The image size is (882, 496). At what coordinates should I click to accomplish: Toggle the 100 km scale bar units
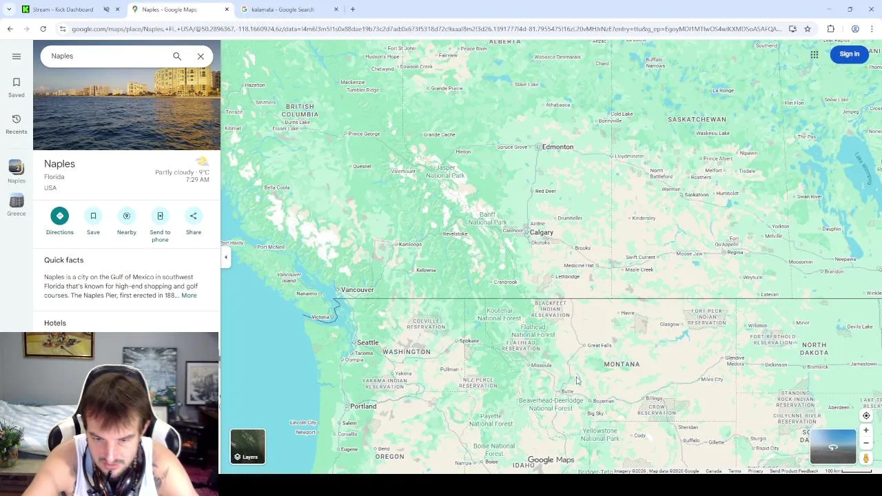[x=848, y=471]
